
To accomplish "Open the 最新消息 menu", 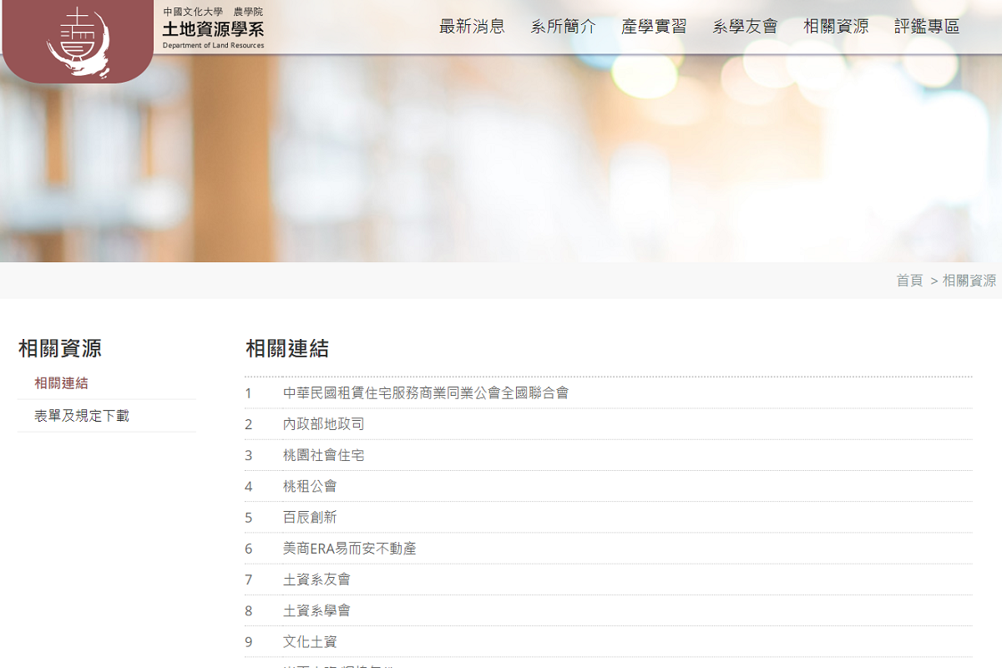I will [472, 27].
